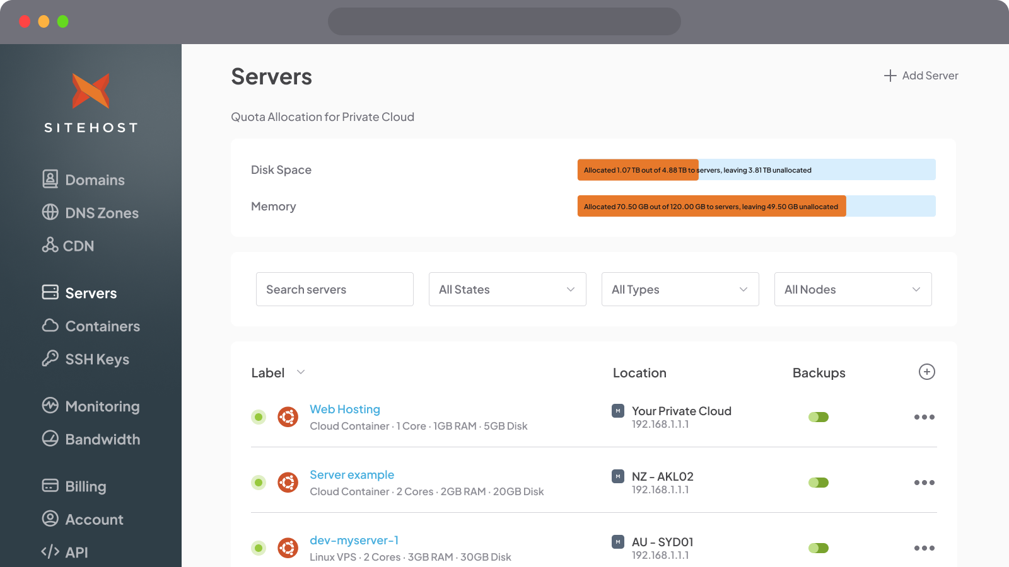Open the Bandwidth section
The height and width of the screenshot is (567, 1009).
tap(102, 439)
